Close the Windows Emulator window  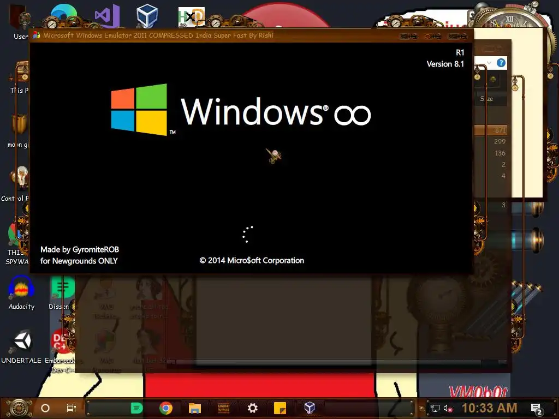[457, 36]
